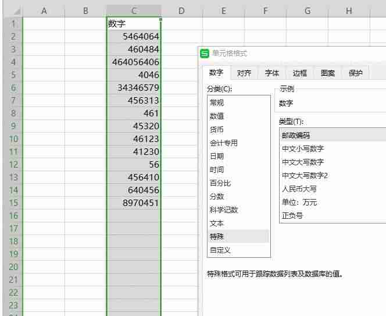Select 单位：万元 type
386x316 pixels.
click(333, 202)
